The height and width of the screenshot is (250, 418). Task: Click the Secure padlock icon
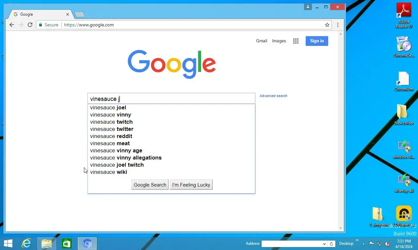[x=40, y=25]
